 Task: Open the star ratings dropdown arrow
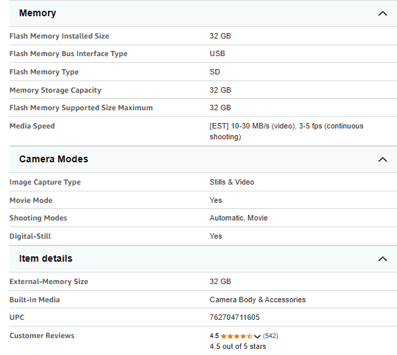[257, 336]
